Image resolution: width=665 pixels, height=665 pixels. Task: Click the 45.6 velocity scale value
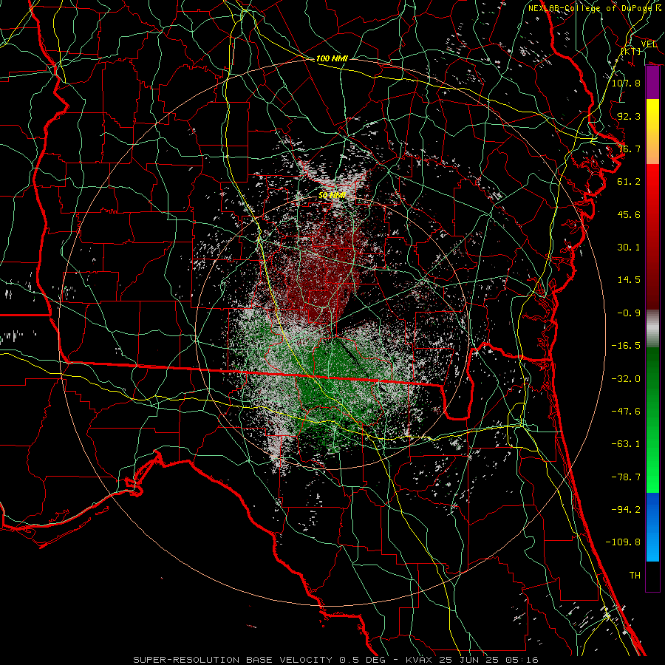[629, 214]
